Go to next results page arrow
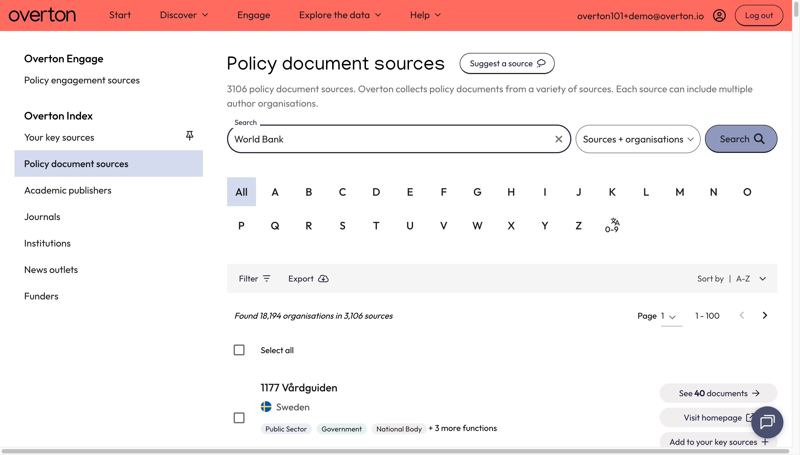Image resolution: width=800 pixels, height=455 pixels. click(765, 315)
